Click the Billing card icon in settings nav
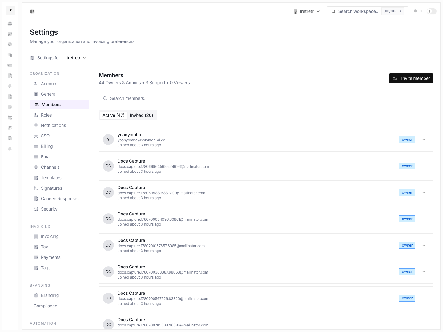This screenshot has height=332, width=443. pyautogui.click(x=36, y=146)
